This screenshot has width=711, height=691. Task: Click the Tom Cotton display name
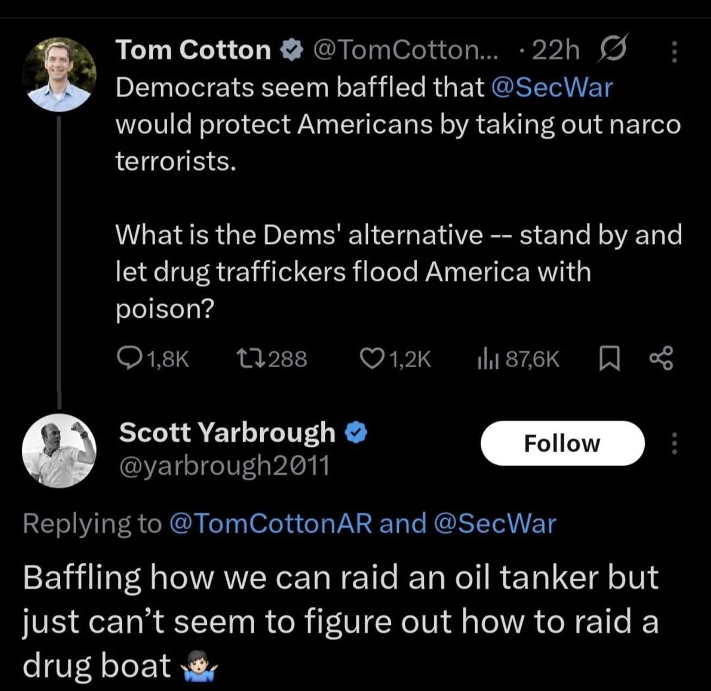tap(193, 50)
